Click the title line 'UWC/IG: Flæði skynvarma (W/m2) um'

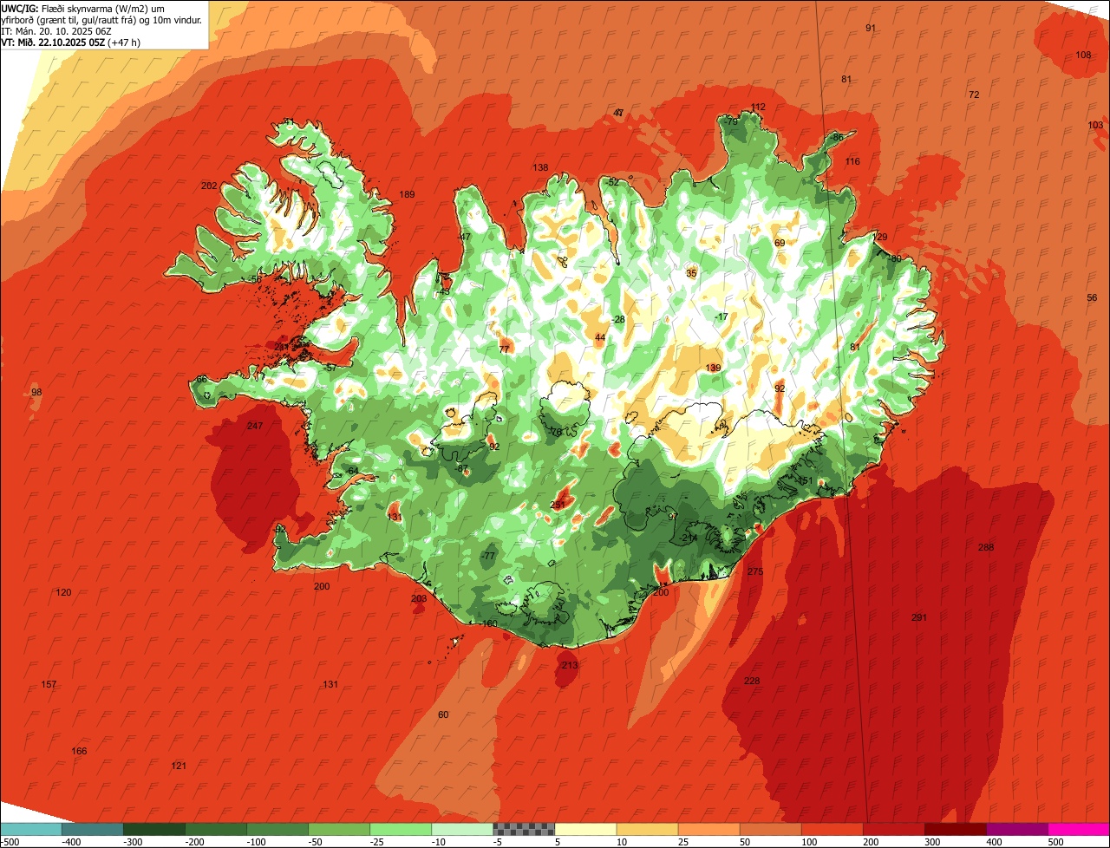82,8
